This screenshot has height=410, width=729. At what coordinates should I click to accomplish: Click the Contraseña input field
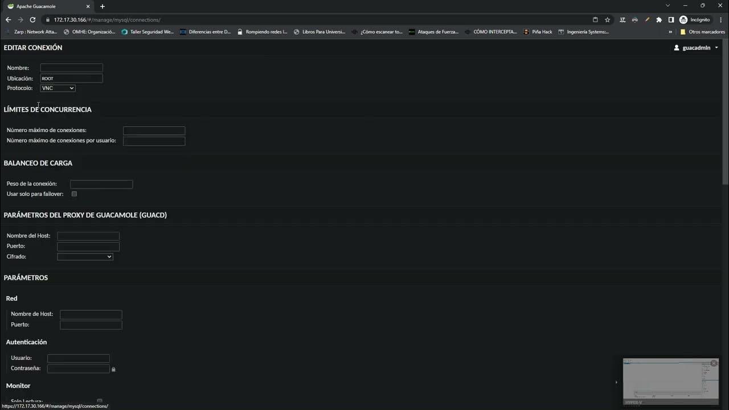click(79, 368)
